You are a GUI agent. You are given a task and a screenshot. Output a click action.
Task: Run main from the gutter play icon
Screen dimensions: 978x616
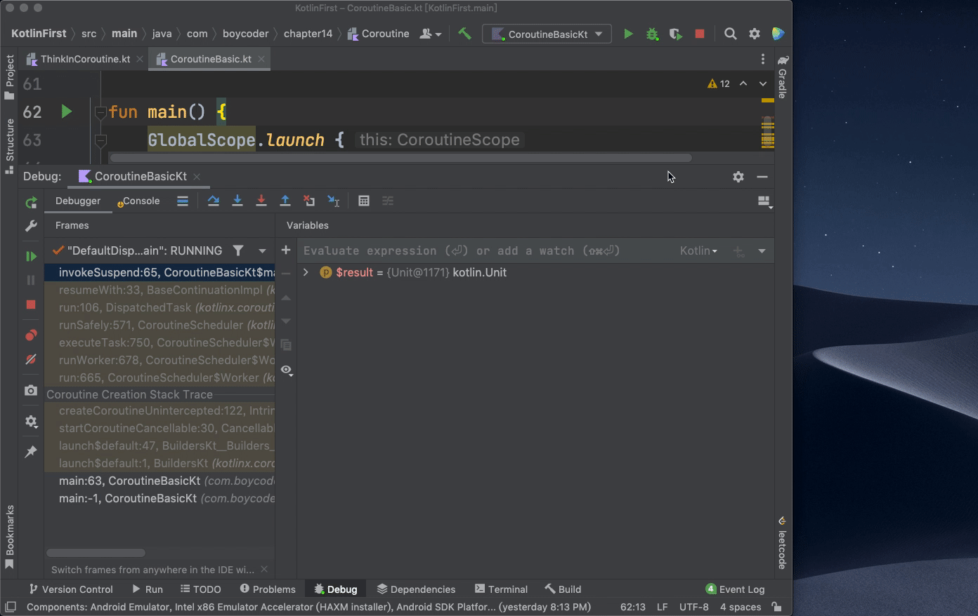(66, 112)
